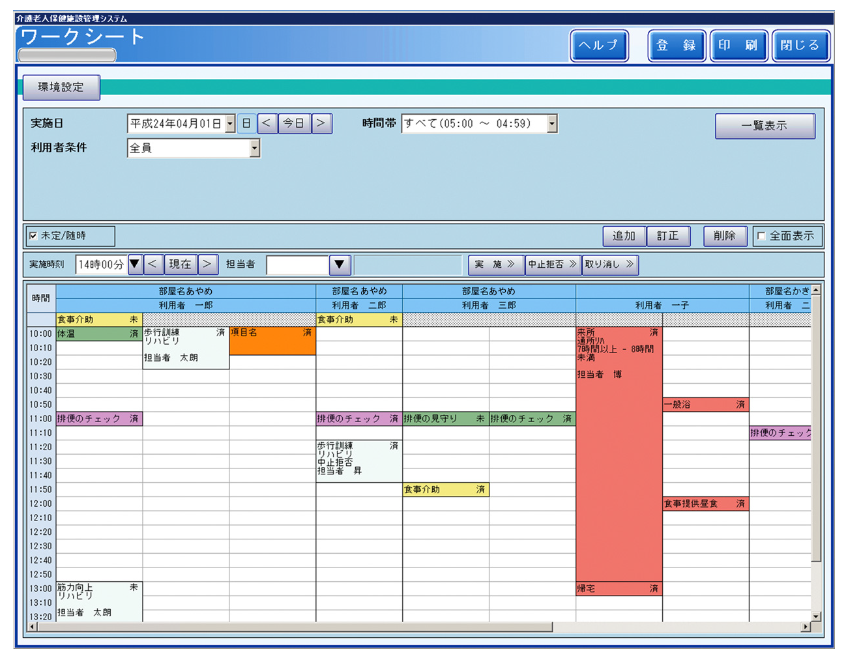Select the green 体温 済 entry at 10:00

point(99,334)
